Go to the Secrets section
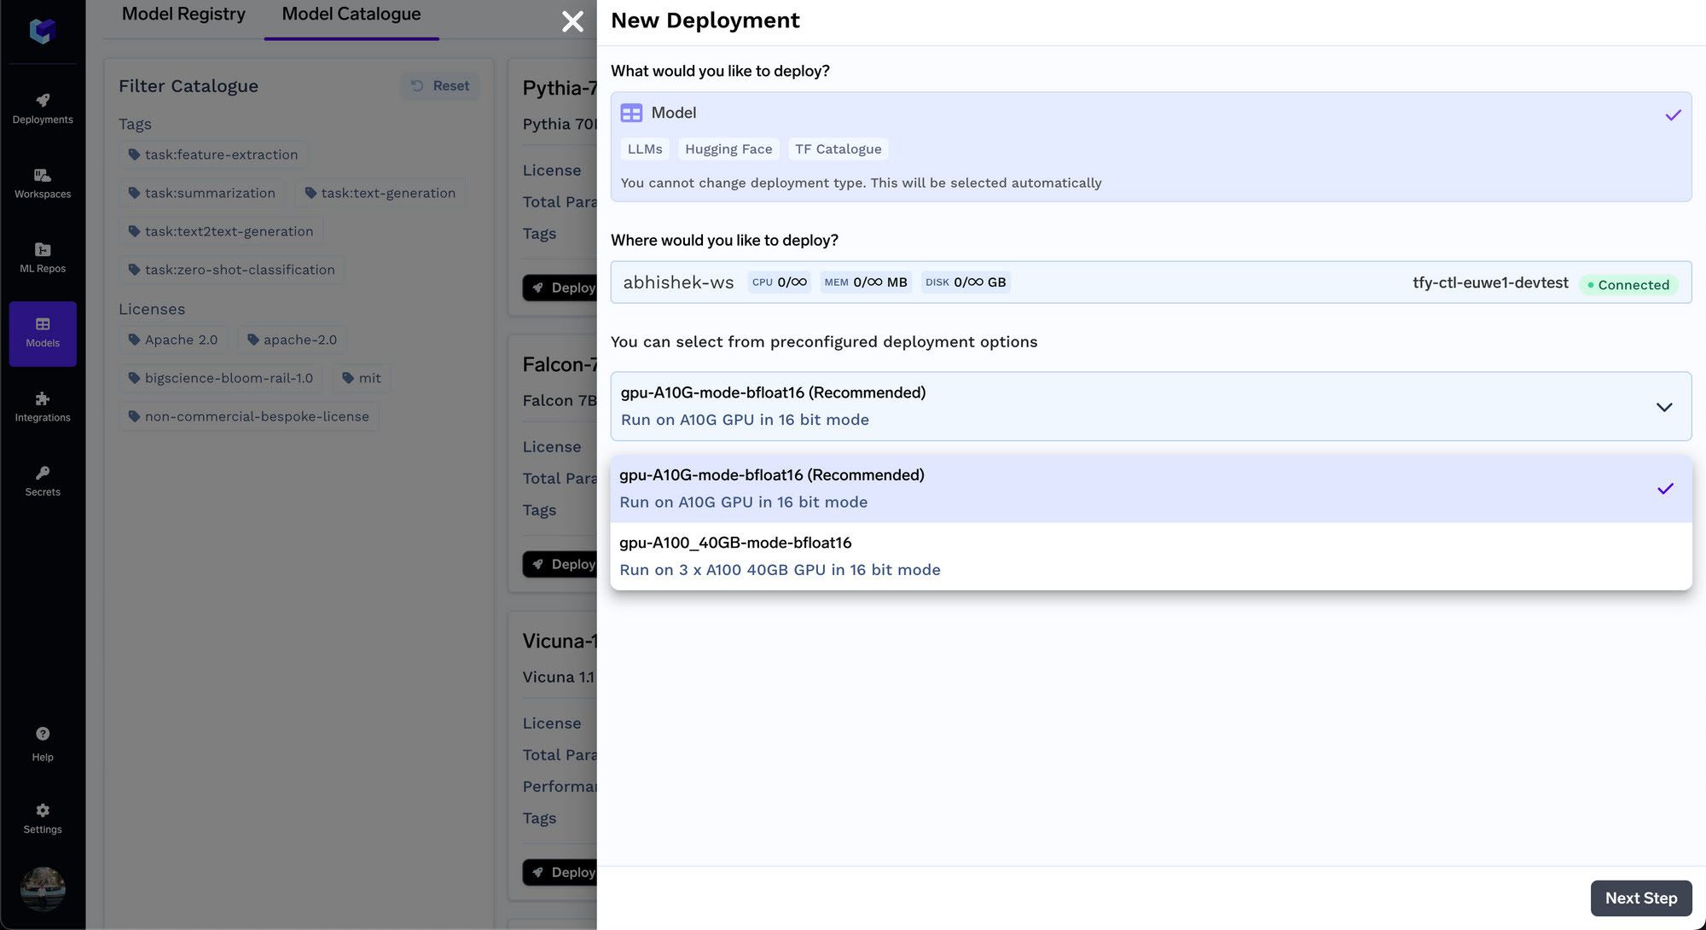Screen dimensions: 1706x930 tap(42, 480)
